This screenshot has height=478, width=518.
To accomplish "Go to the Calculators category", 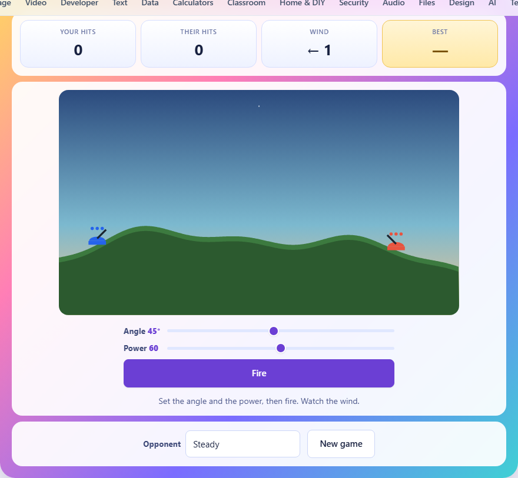I will click(193, 4).
